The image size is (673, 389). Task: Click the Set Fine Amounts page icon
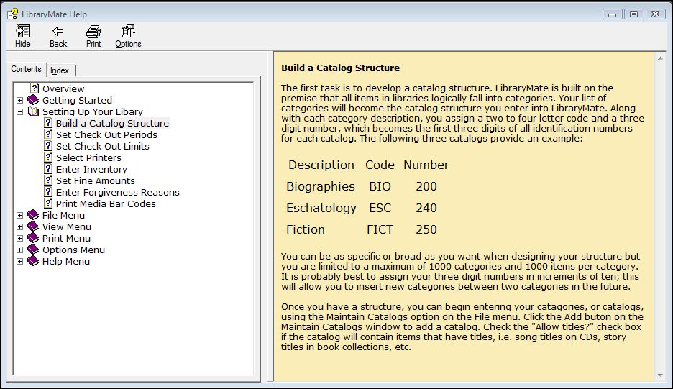click(x=48, y=180)
